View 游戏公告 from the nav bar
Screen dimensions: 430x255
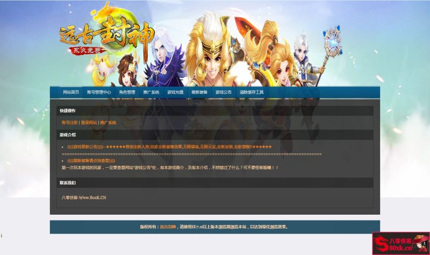click(224, 92)
